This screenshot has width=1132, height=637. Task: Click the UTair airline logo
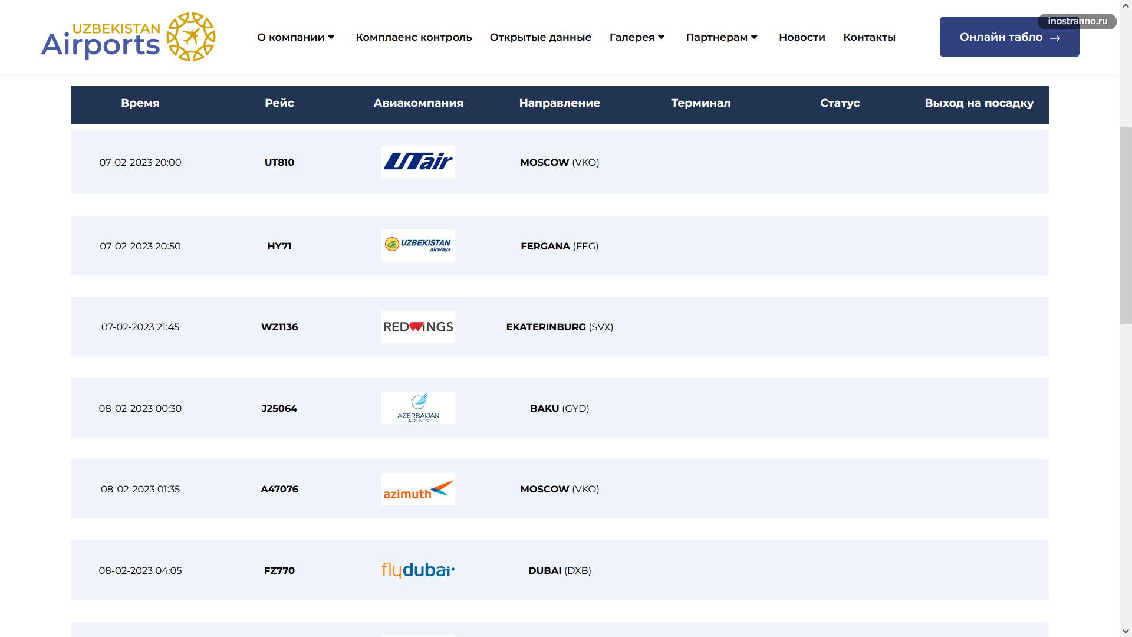pyautogui.click(x=418, y=162)
